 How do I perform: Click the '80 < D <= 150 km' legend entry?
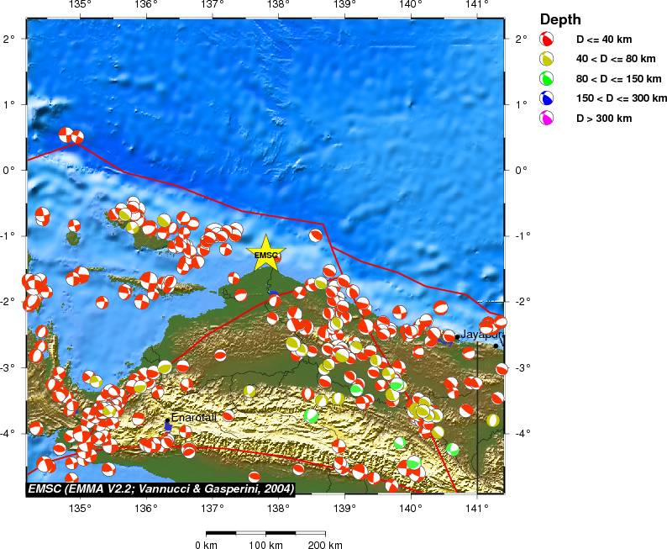click(x=616, y=78)
